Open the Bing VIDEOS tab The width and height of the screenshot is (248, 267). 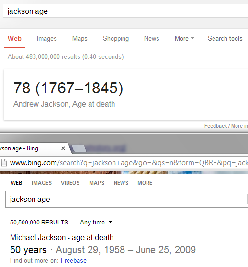(70, 183)
